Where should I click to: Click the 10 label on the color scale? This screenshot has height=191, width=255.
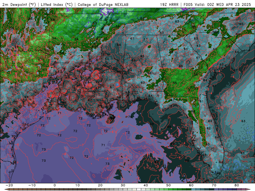pyautogui.click(x=77, y=185)
